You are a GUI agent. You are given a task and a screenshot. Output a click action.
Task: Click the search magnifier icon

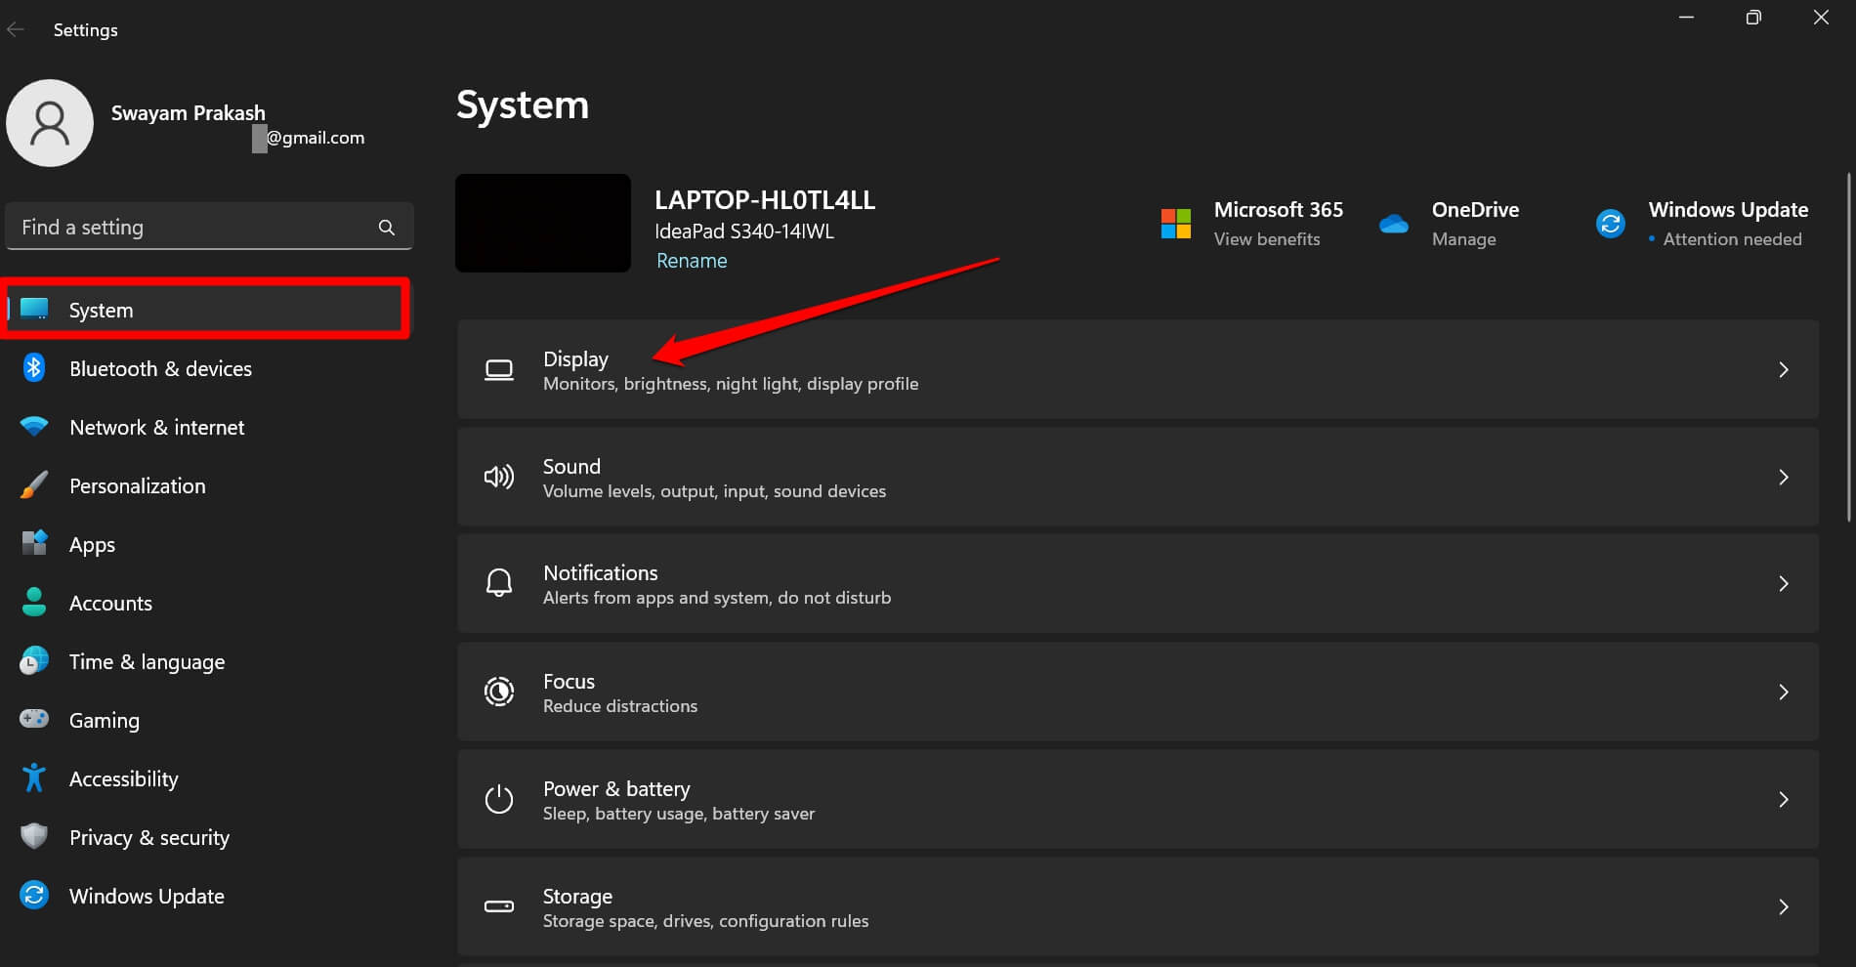pyautogui.click(x=387, y=226)
